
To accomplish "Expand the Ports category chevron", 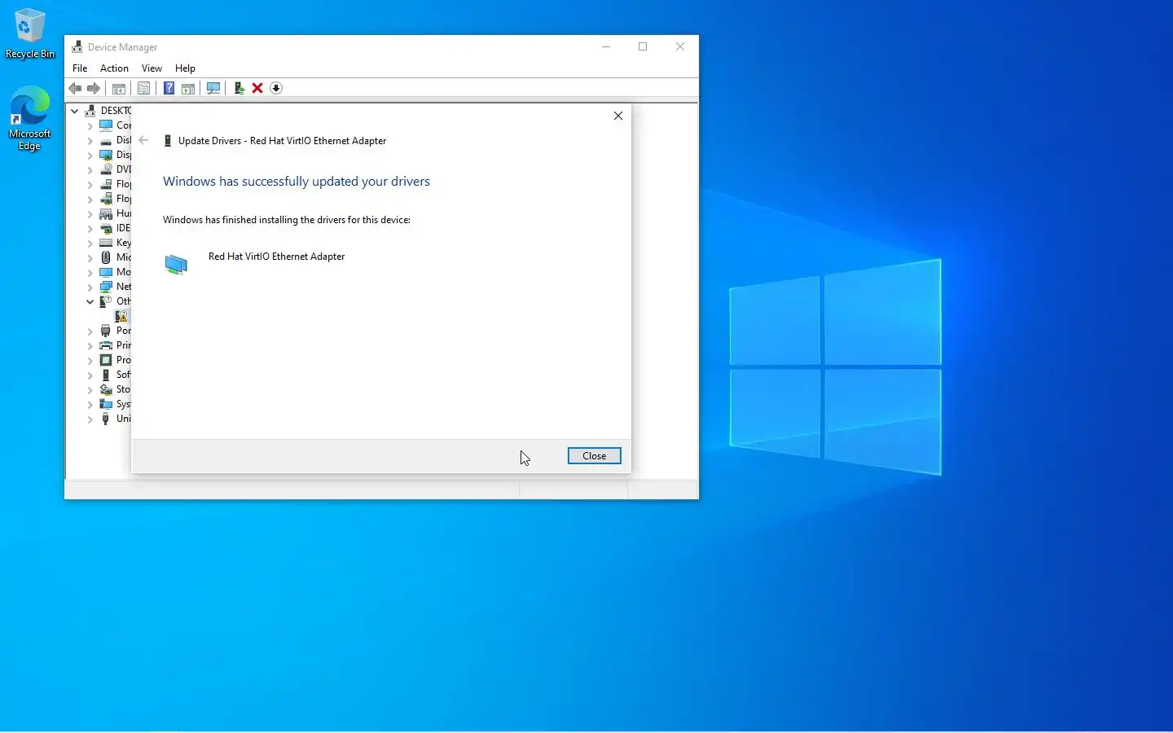I will (x=90, y=331).
